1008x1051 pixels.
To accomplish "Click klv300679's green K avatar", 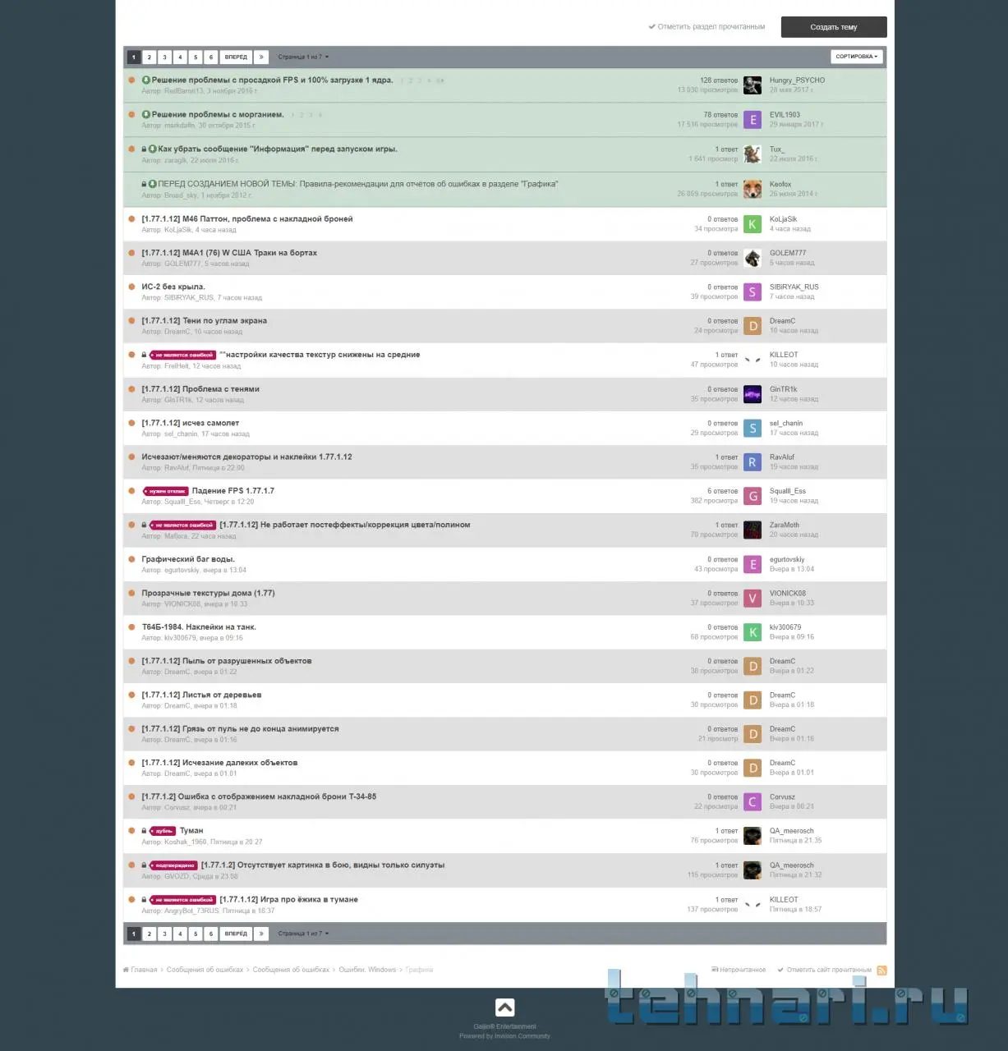I will point(753,632).
